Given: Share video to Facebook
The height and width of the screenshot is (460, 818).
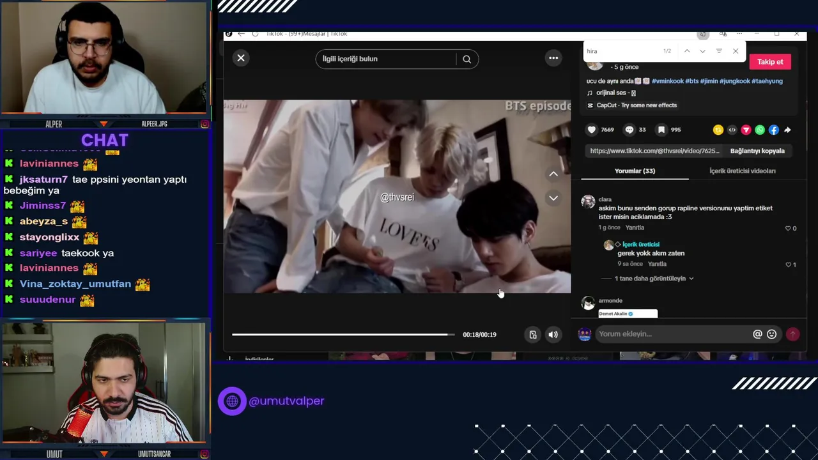Looking at the screenshot, I should (x=774, y=130).
